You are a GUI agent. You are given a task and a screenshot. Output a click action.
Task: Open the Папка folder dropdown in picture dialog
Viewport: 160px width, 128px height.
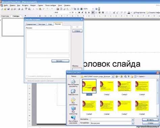(x=113, y=77)
